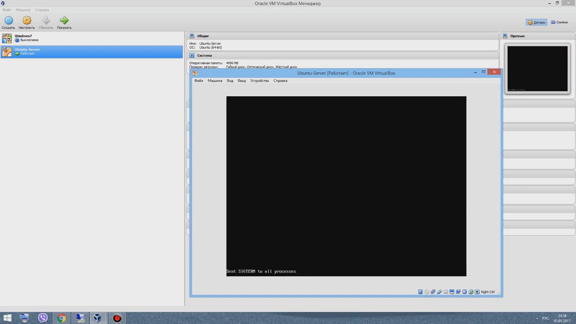This screenshot has width=576, height=324.
Task: Click the mouse integration status icon
Action: (x=471, y=292)
